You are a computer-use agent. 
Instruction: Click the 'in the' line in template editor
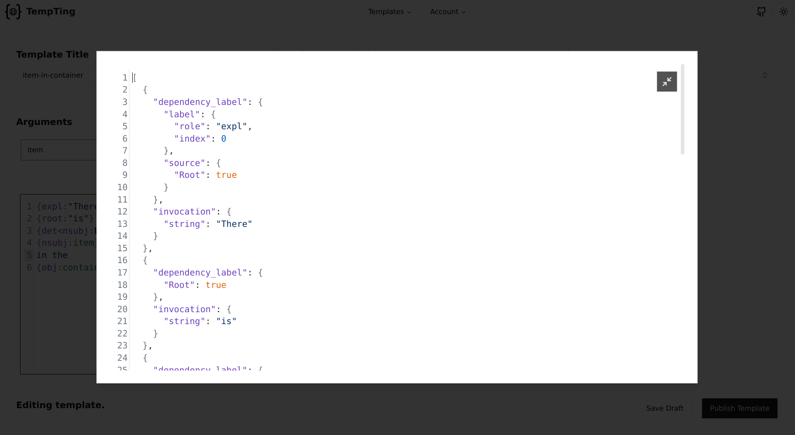pyautogui.click(x=52, y=255)
